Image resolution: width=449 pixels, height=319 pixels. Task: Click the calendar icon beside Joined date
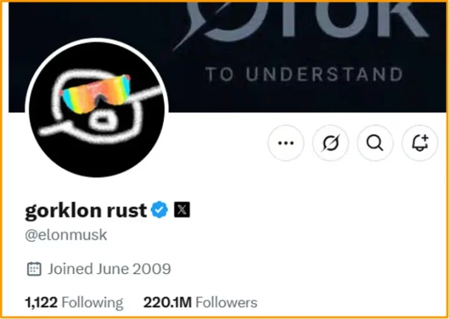[34, 269]
